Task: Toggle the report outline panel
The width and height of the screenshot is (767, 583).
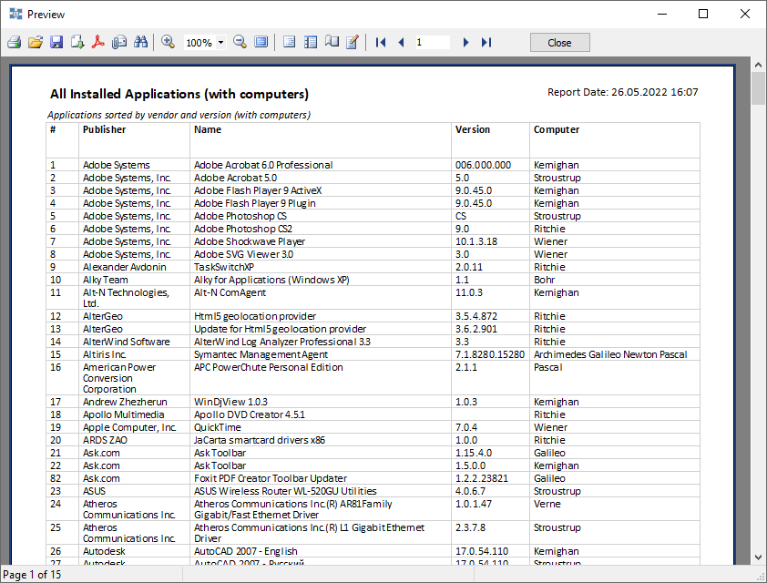Action: pyautogui.click(x=289, y=42)
